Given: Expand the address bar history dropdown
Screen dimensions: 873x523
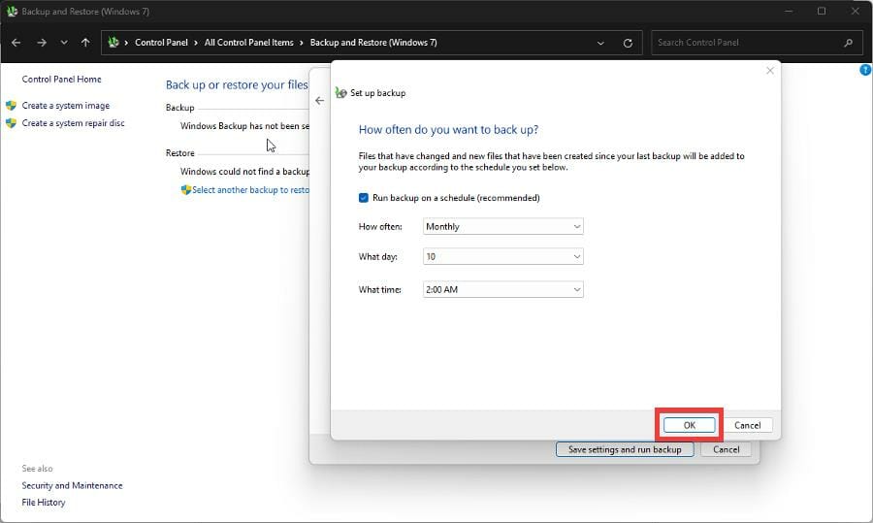Looking at the screenshot, I should tap(601, 43).
